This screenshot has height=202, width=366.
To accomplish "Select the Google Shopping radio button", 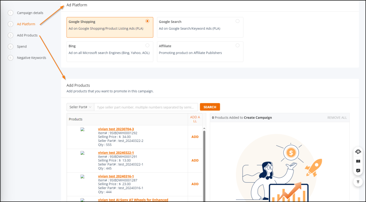I will [147, 21].
